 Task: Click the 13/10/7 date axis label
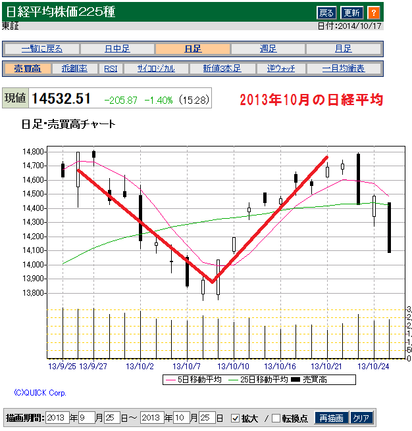coord(186,366)
